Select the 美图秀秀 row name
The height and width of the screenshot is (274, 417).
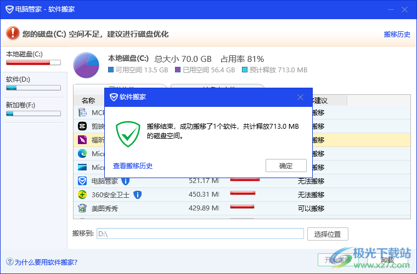click(x=105, y=209)
